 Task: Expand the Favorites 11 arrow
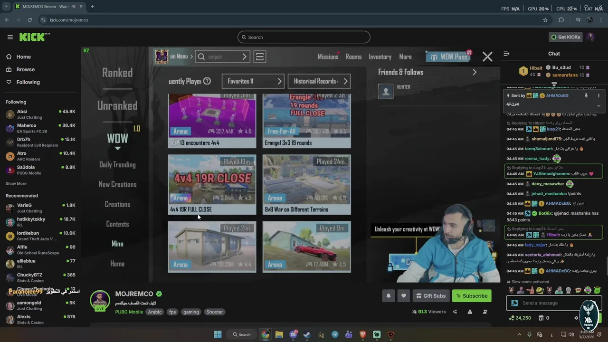pyautogui.click(x=279, y=81)
